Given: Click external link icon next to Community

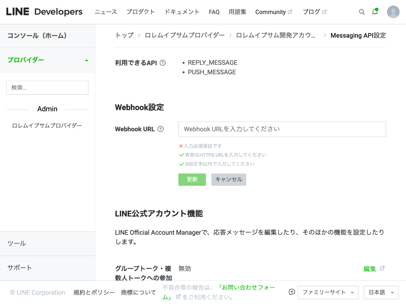Looking at the screenshot, I should click(x=290, y=12).
